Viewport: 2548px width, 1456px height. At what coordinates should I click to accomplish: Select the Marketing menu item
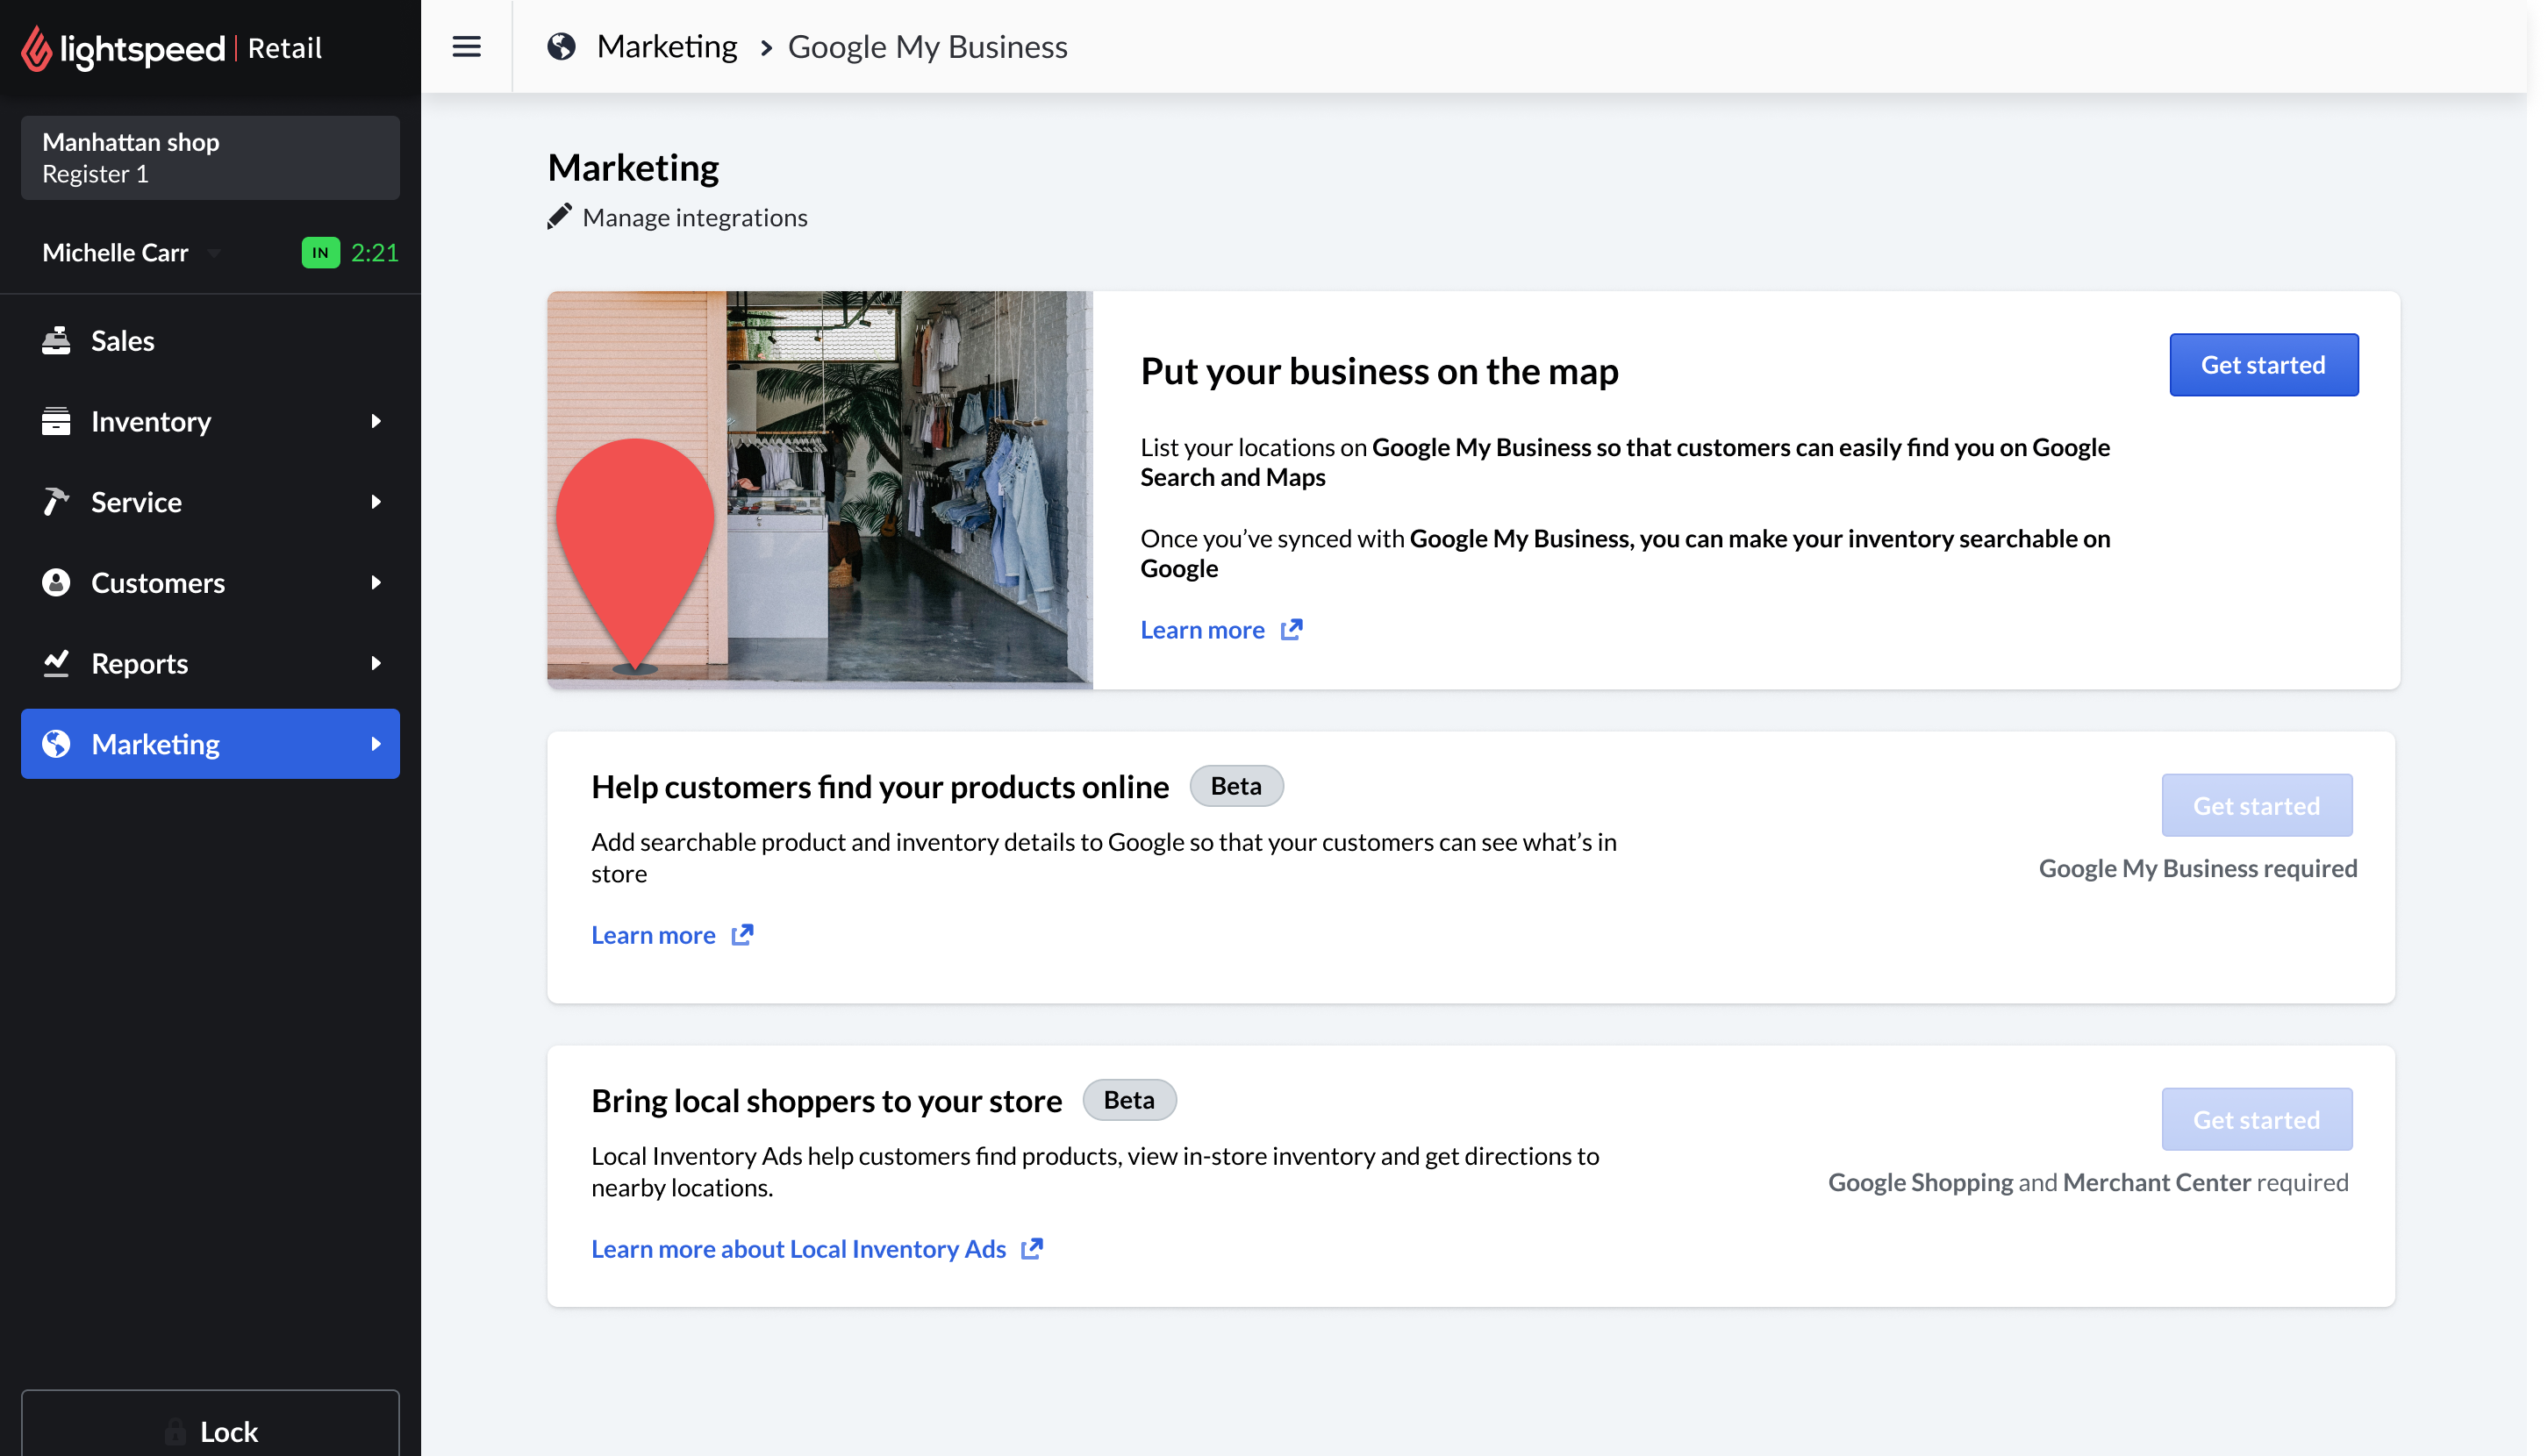pos(210,744)
